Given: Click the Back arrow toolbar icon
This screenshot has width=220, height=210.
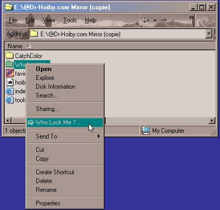Looking at the screenshot, I should tap(145, 21).
